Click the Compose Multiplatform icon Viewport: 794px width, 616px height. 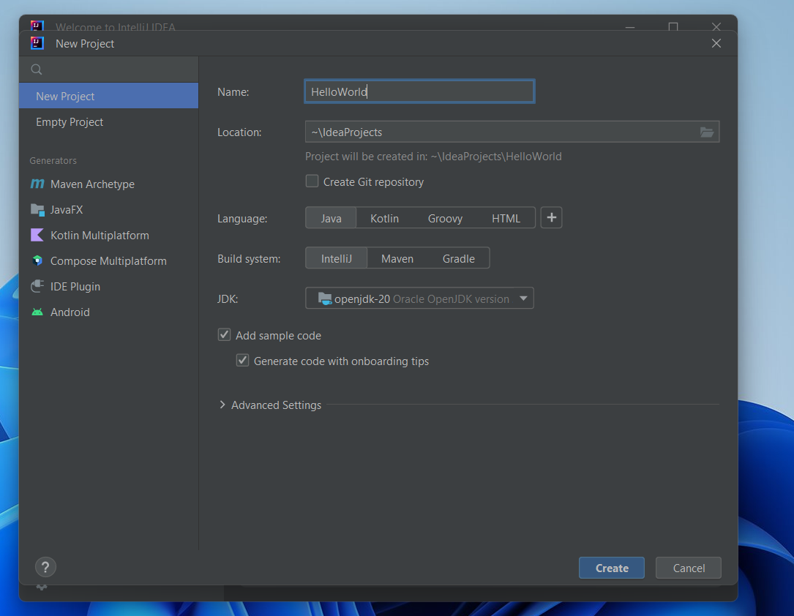coord(37,260)
